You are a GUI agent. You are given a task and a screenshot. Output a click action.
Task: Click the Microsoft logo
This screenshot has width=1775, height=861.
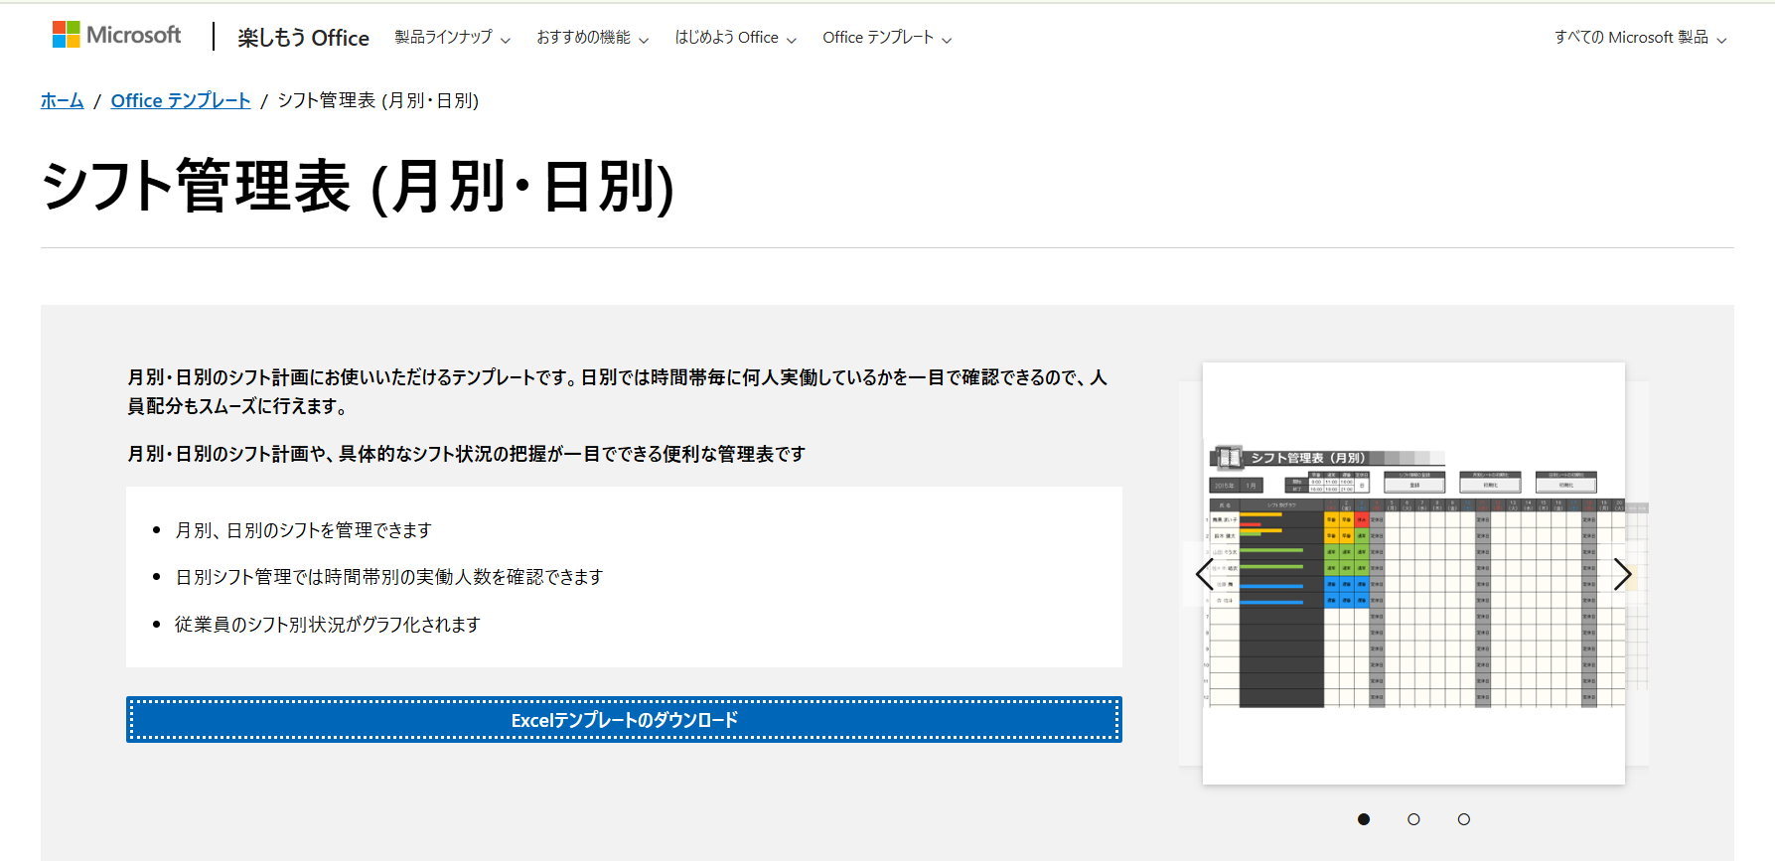116,35
